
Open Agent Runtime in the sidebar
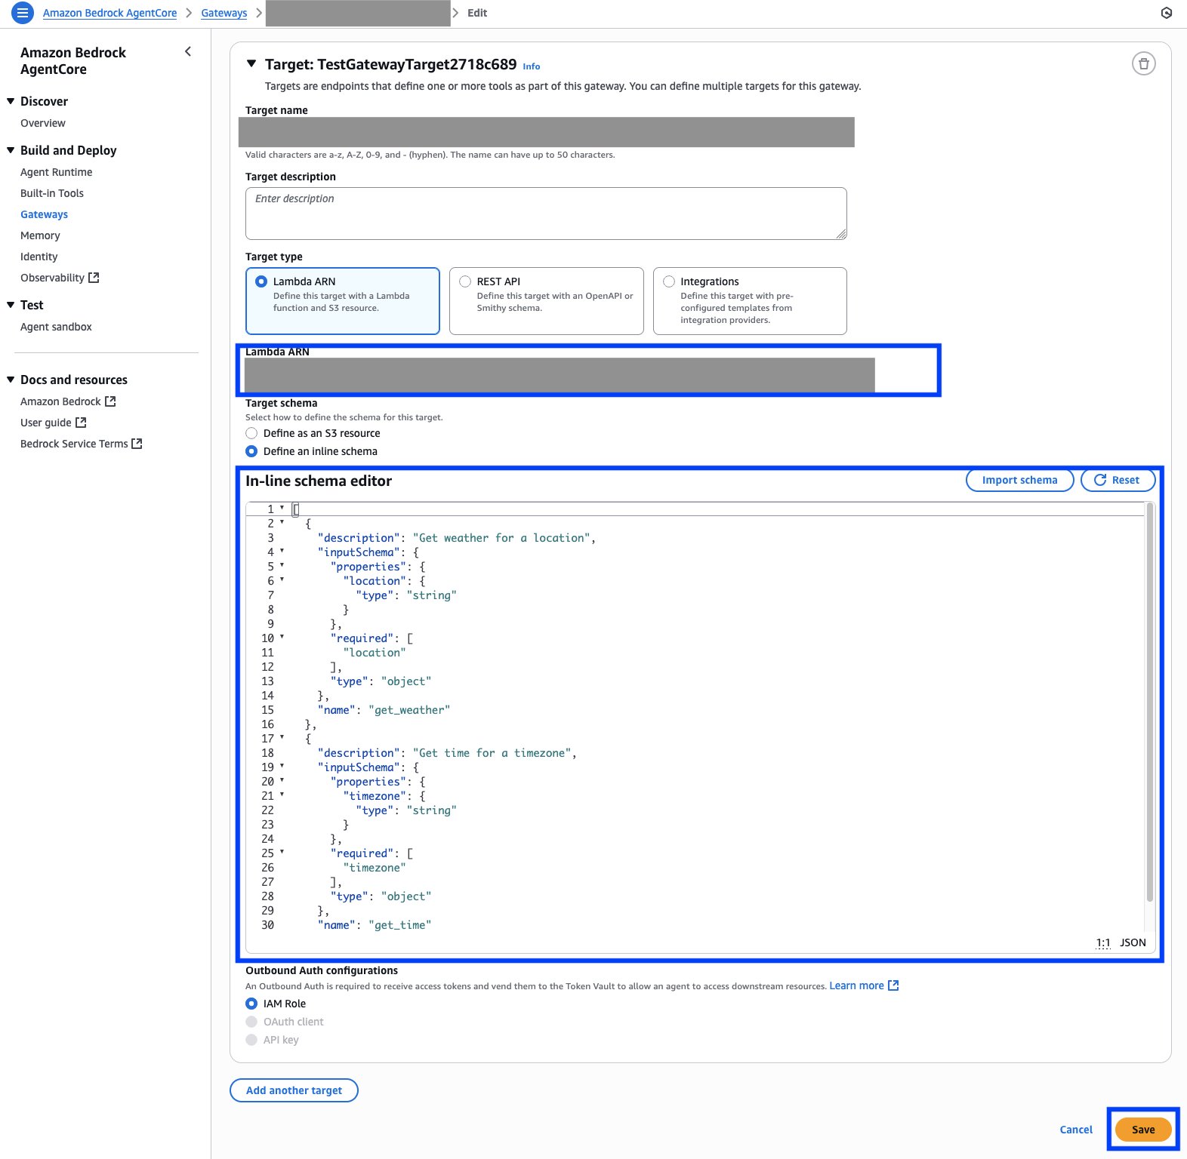click(x=56, y=172)
